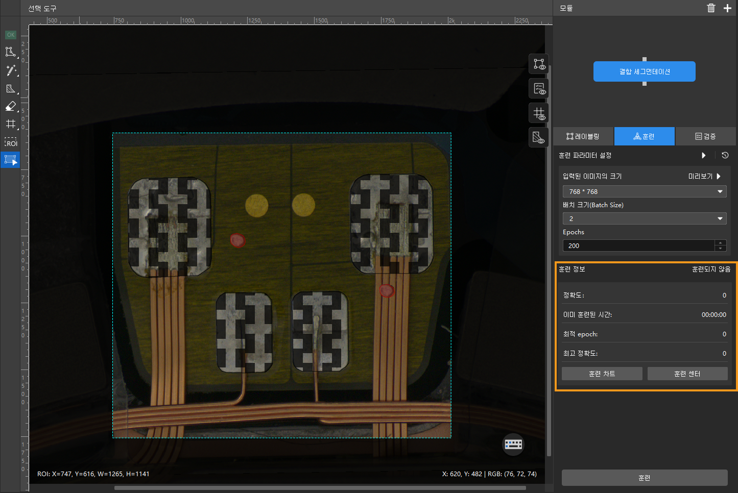
Task: Activate the grid cutting tool
Action: [10, 124]
